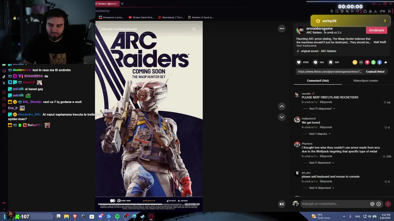Open Spotify from the taskbar
The image size is (394, 221).
pyautogui.click(x=117, y=217)
